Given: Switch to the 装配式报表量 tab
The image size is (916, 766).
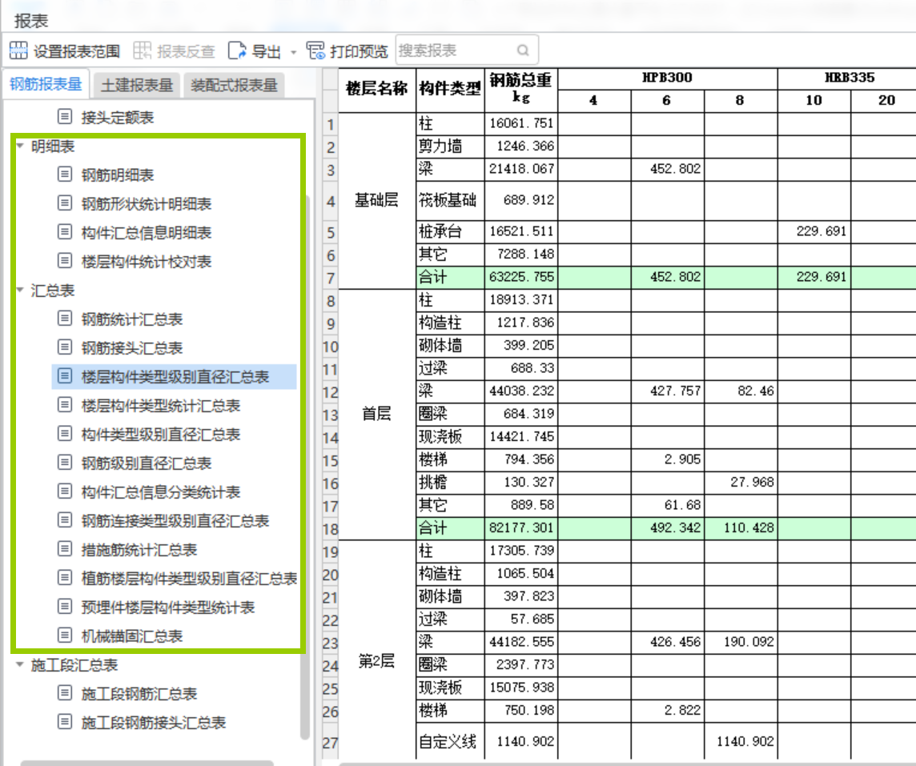Looking at the screenshot, I should [234, 85].
